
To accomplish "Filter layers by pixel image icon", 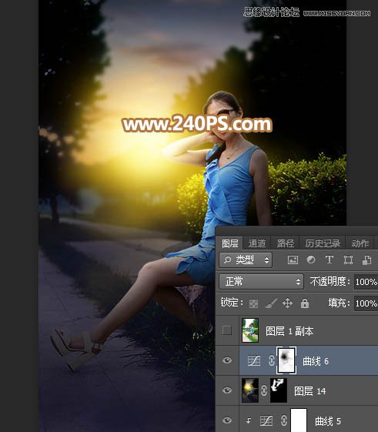I will point(293,260).
